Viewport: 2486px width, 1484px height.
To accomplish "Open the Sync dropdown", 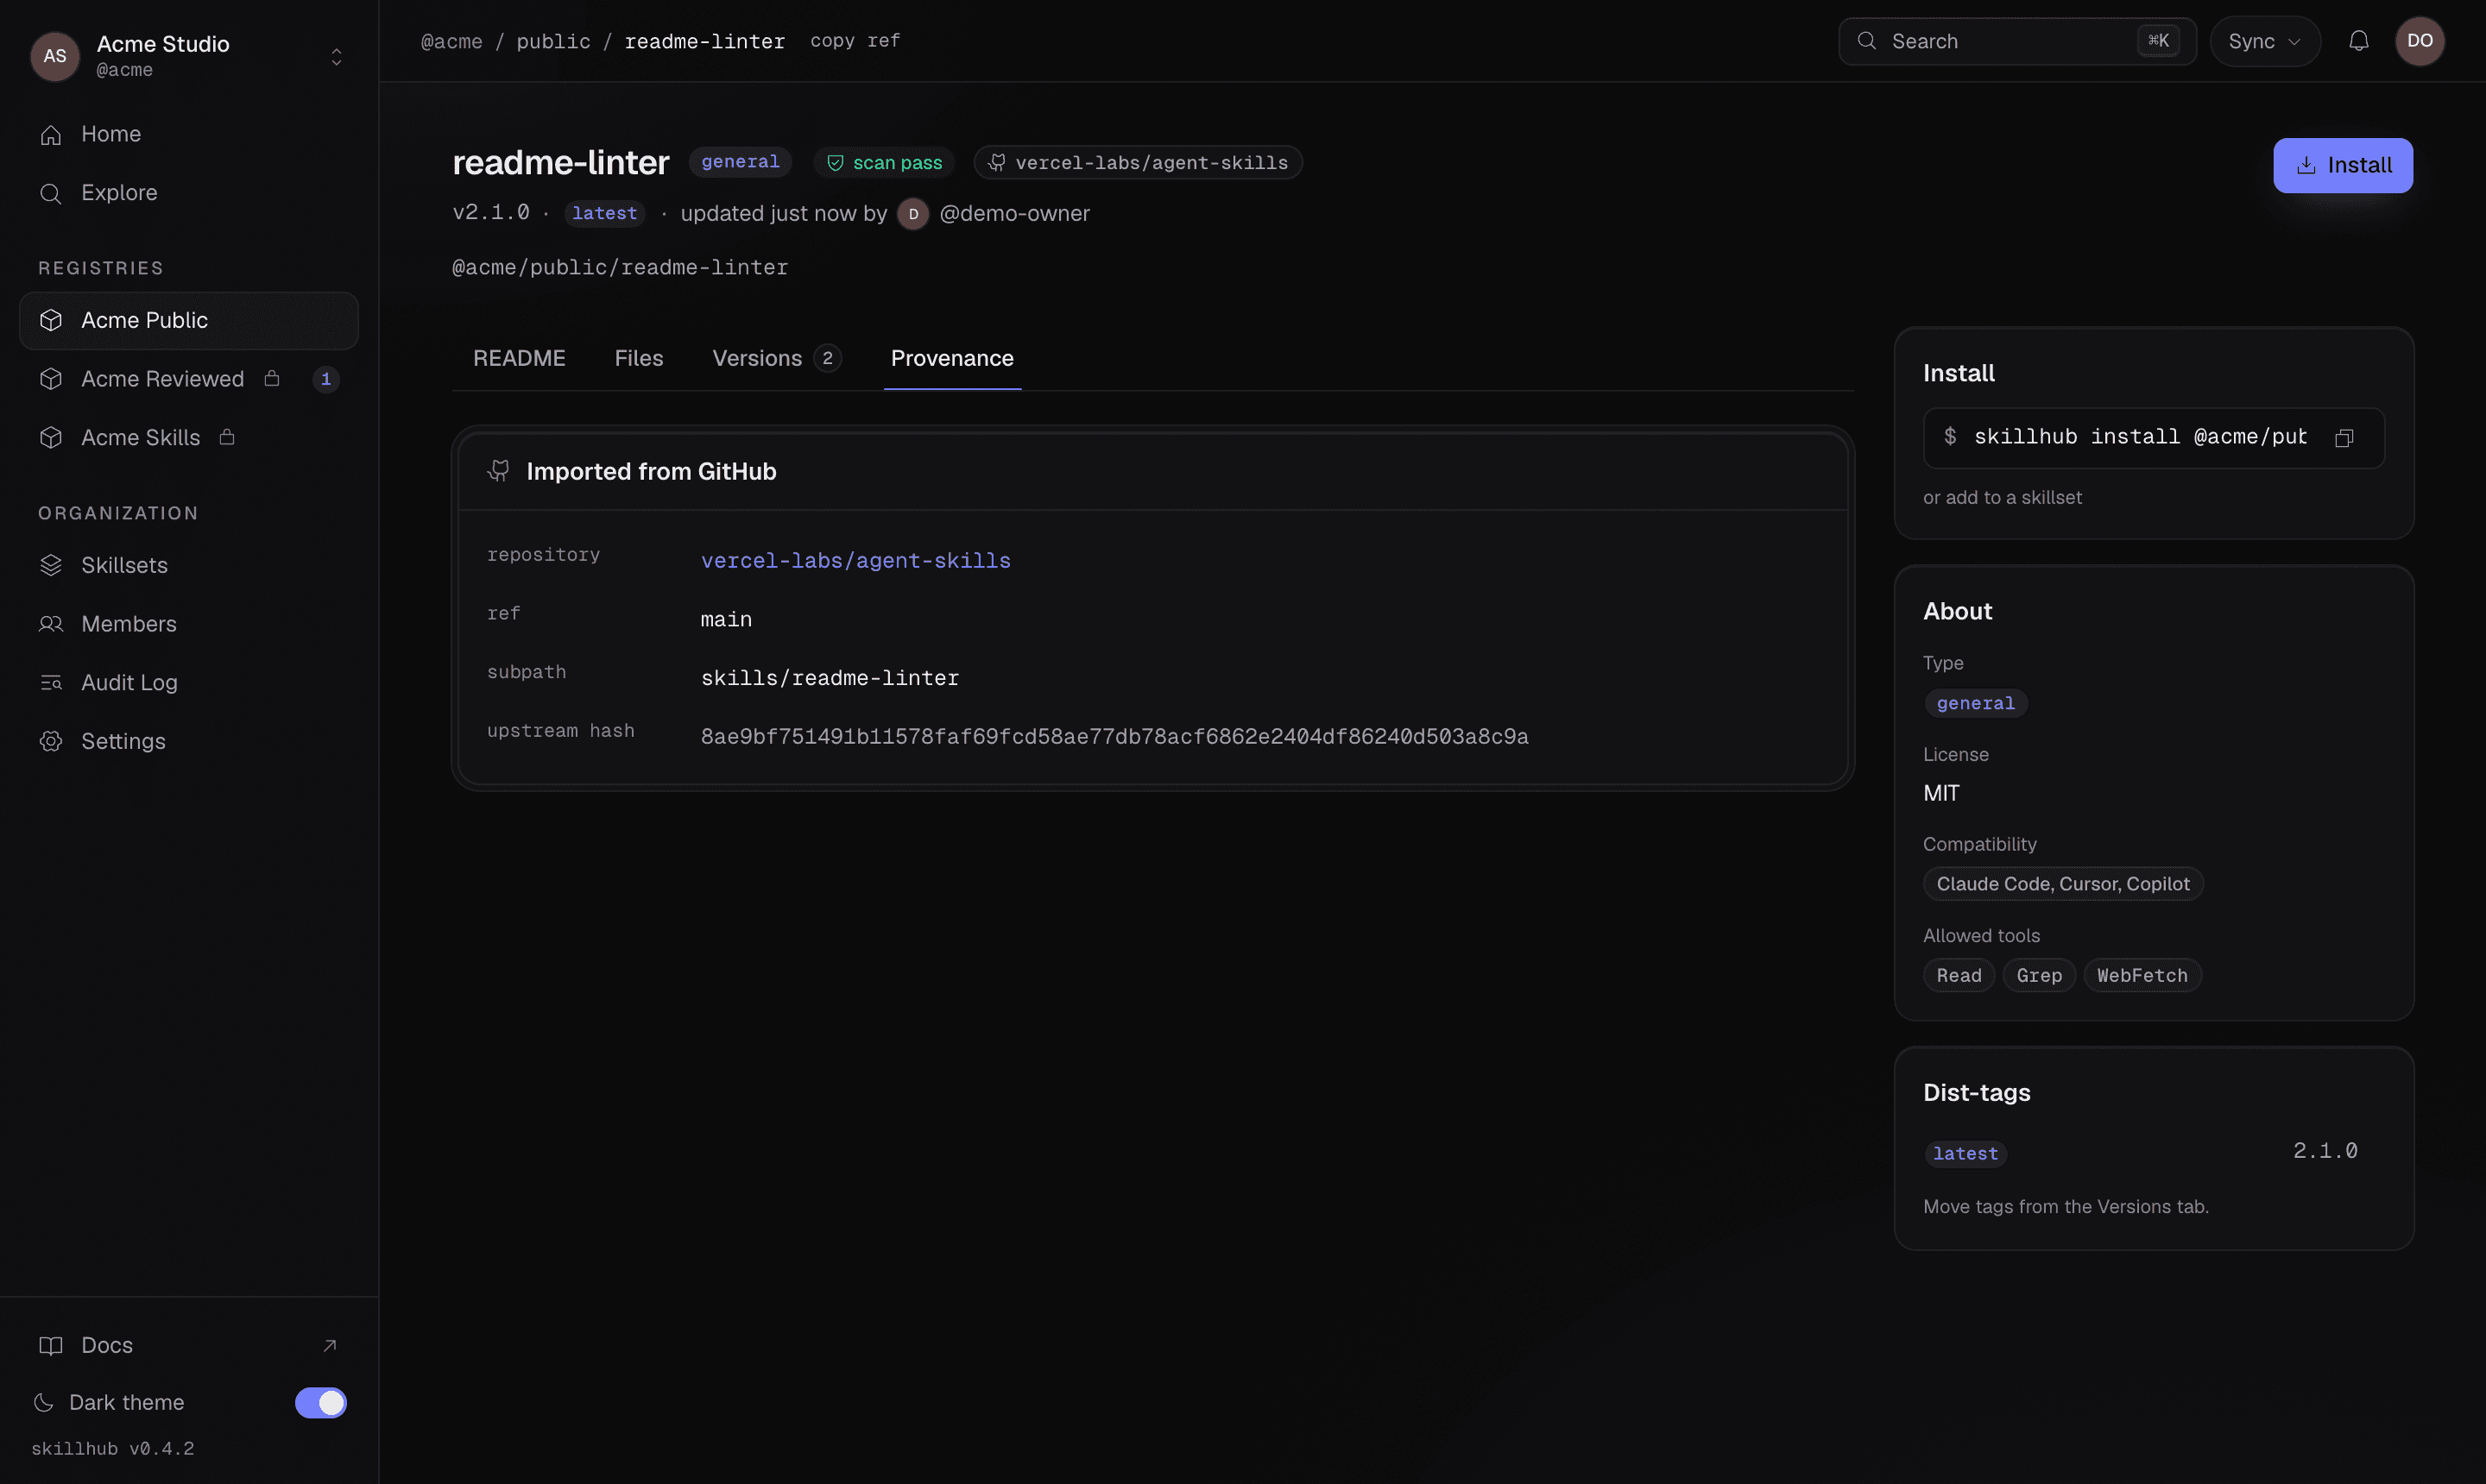I will (2264, 41).
